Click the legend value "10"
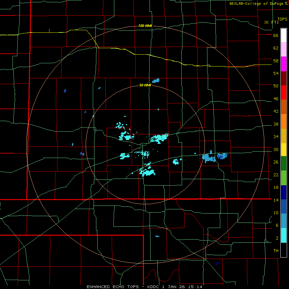 [276, 213]
